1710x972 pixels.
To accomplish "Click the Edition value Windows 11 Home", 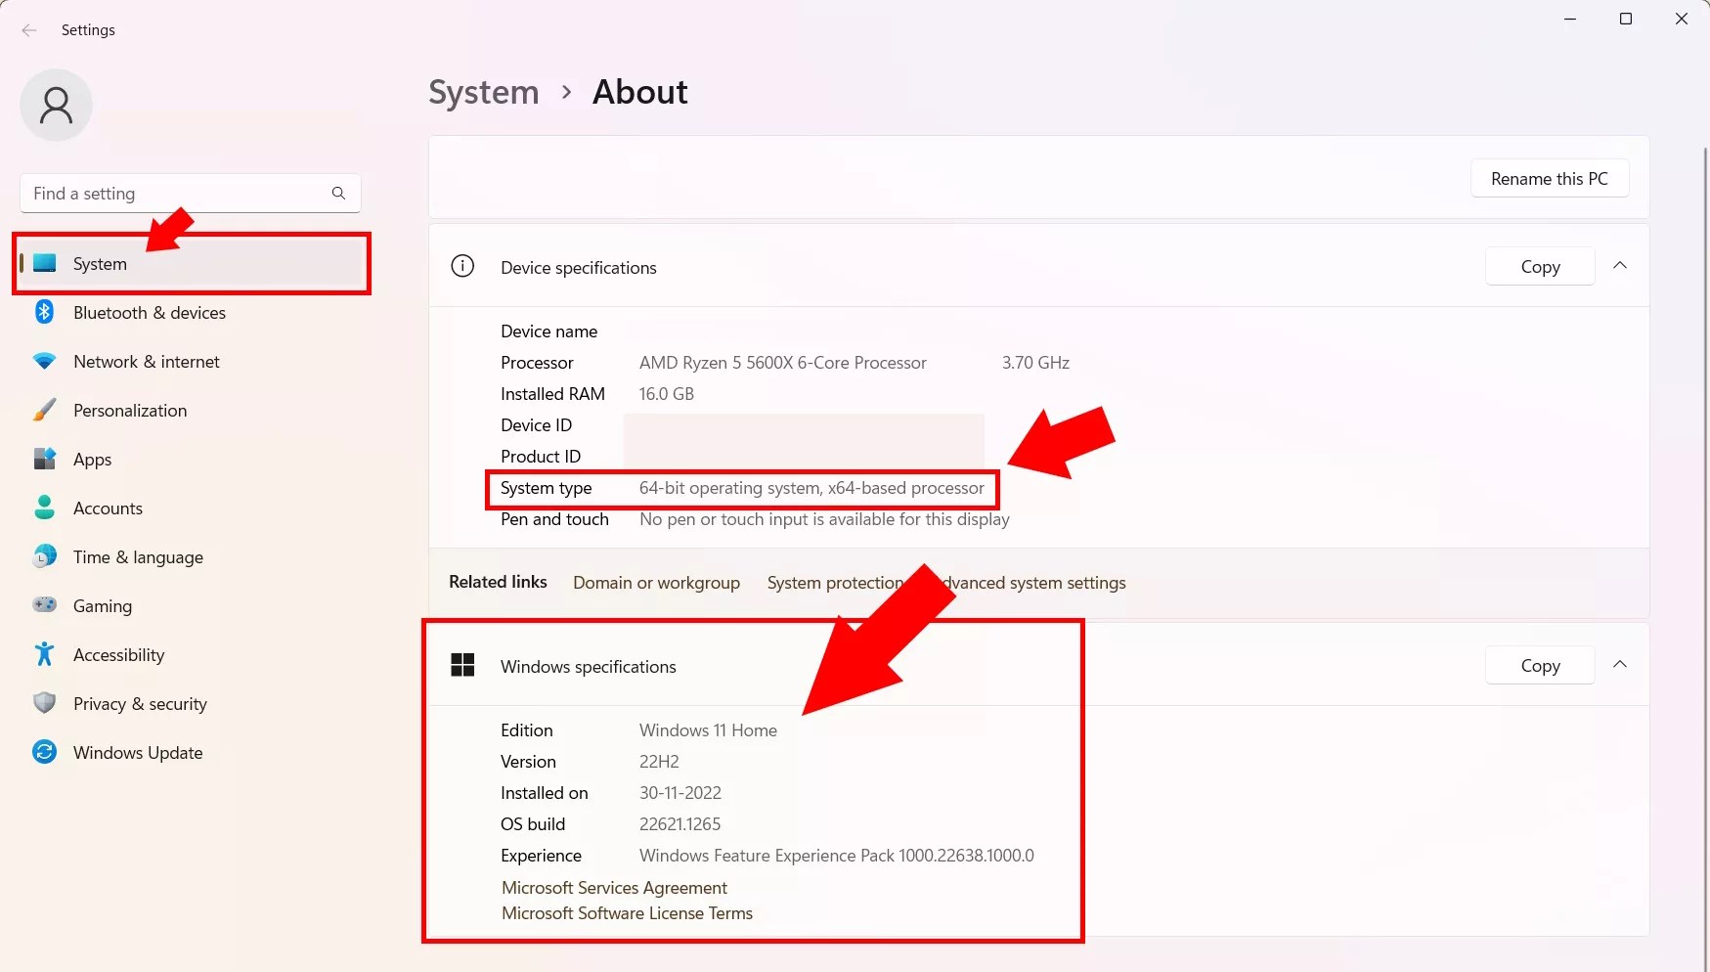I will pyautogui.click(x=708, y=730).
